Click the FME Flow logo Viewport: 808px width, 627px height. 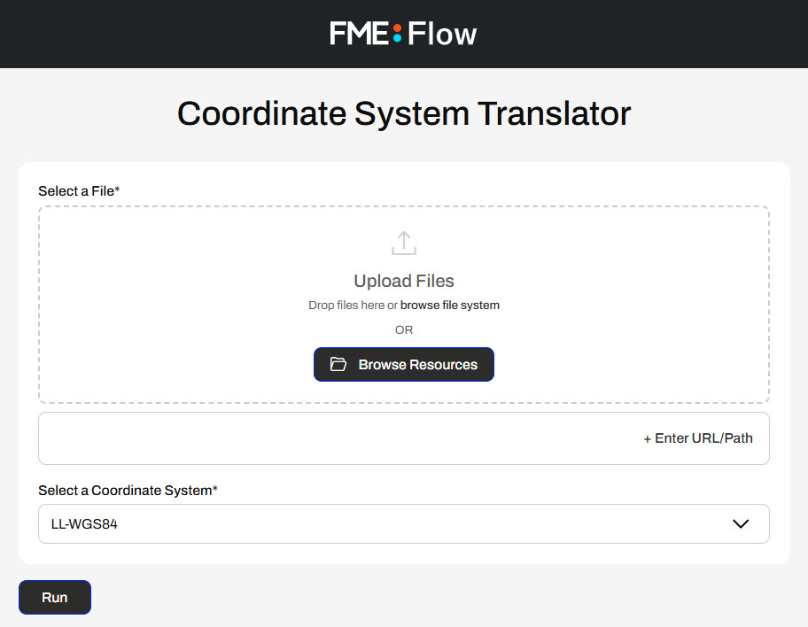click(x=404, y=34)
